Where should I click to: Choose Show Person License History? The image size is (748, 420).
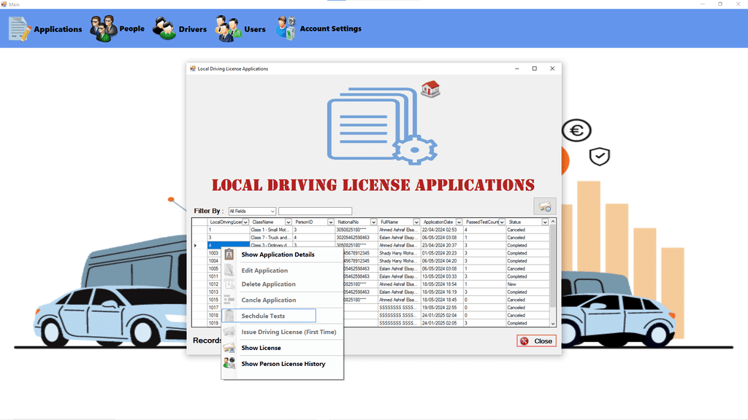tap(283, 364)
